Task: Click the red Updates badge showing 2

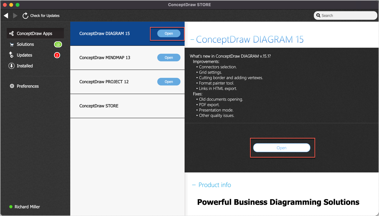Action: coord(57,55)
